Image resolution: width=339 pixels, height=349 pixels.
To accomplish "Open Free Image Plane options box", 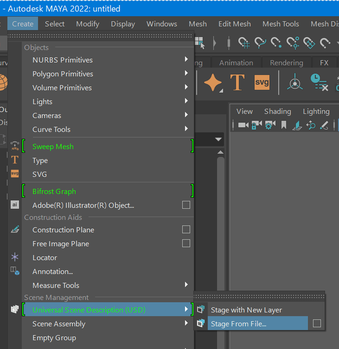I will (186, 243).
